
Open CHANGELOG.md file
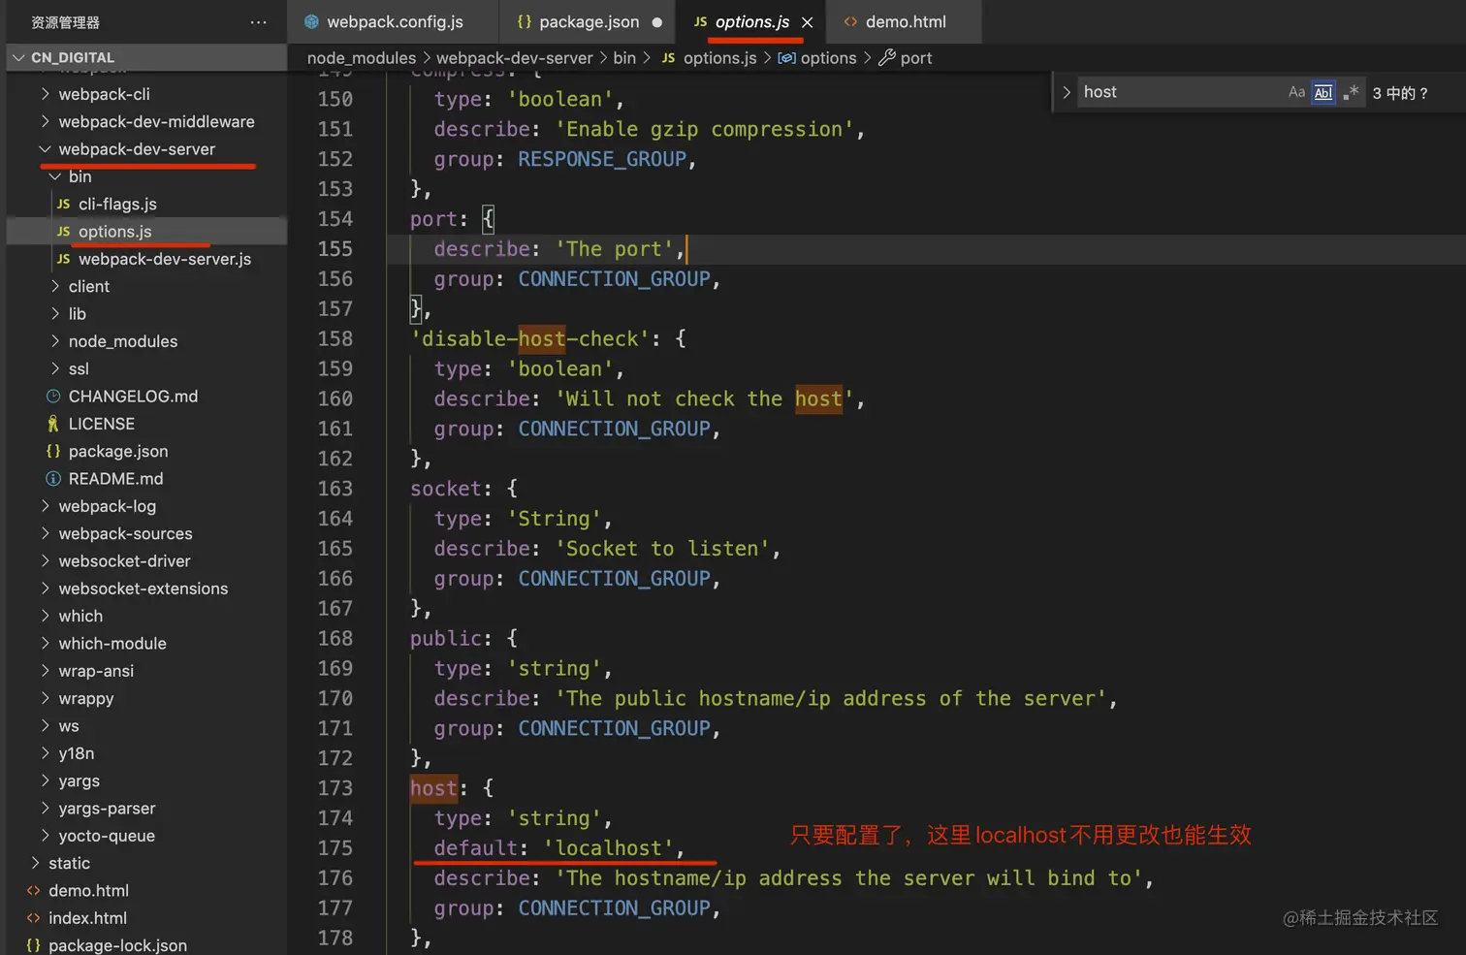[133, 397]
